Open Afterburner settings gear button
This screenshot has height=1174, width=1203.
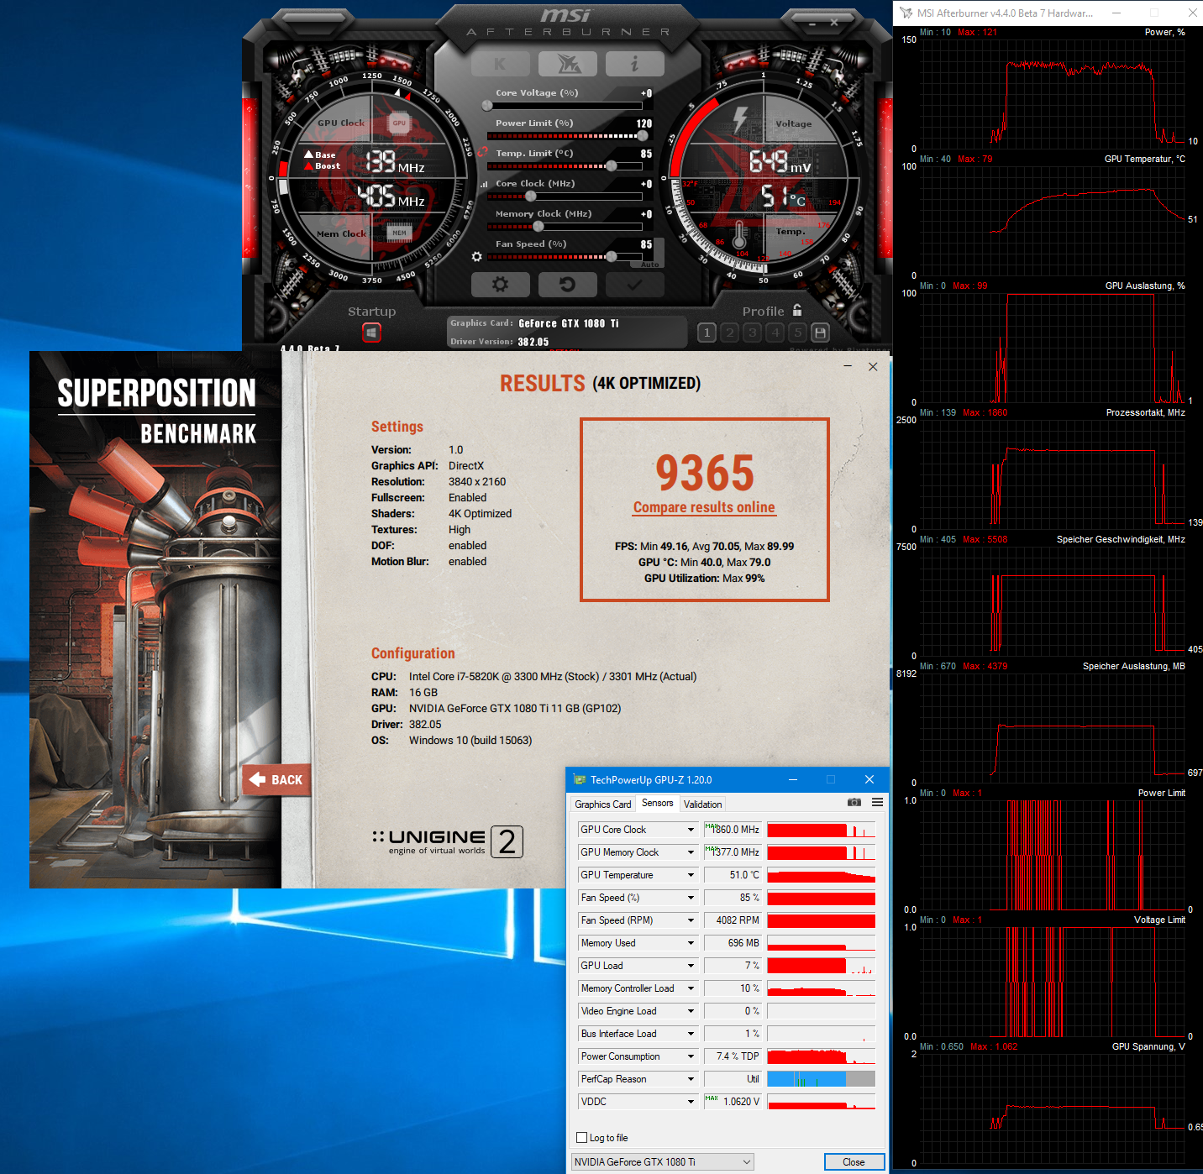pos(501,285)
